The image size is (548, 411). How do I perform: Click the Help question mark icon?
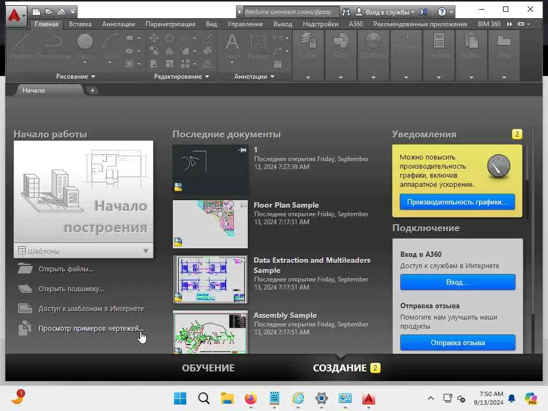tap(442, 12)
